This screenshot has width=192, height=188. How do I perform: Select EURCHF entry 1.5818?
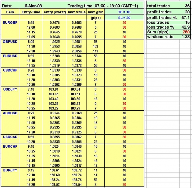(x=55, y=151)
